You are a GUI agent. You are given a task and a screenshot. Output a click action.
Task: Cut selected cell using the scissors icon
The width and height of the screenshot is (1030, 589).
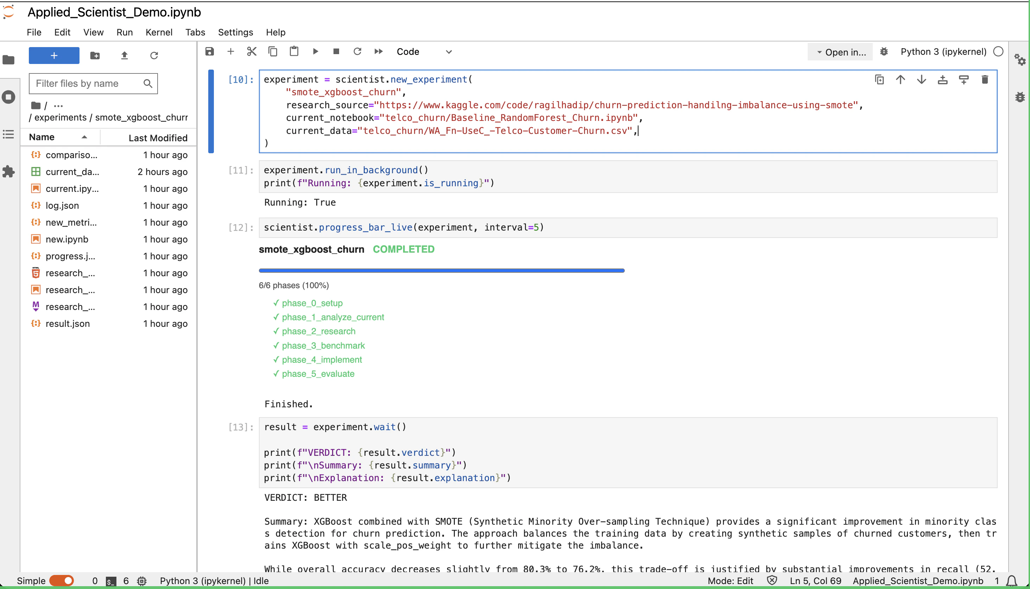[x=252, y=51]
